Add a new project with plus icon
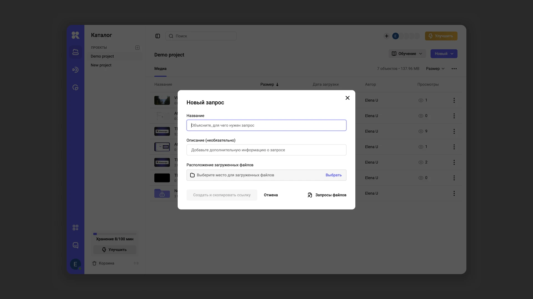The image size is (533, 299). tap(137, 48)
